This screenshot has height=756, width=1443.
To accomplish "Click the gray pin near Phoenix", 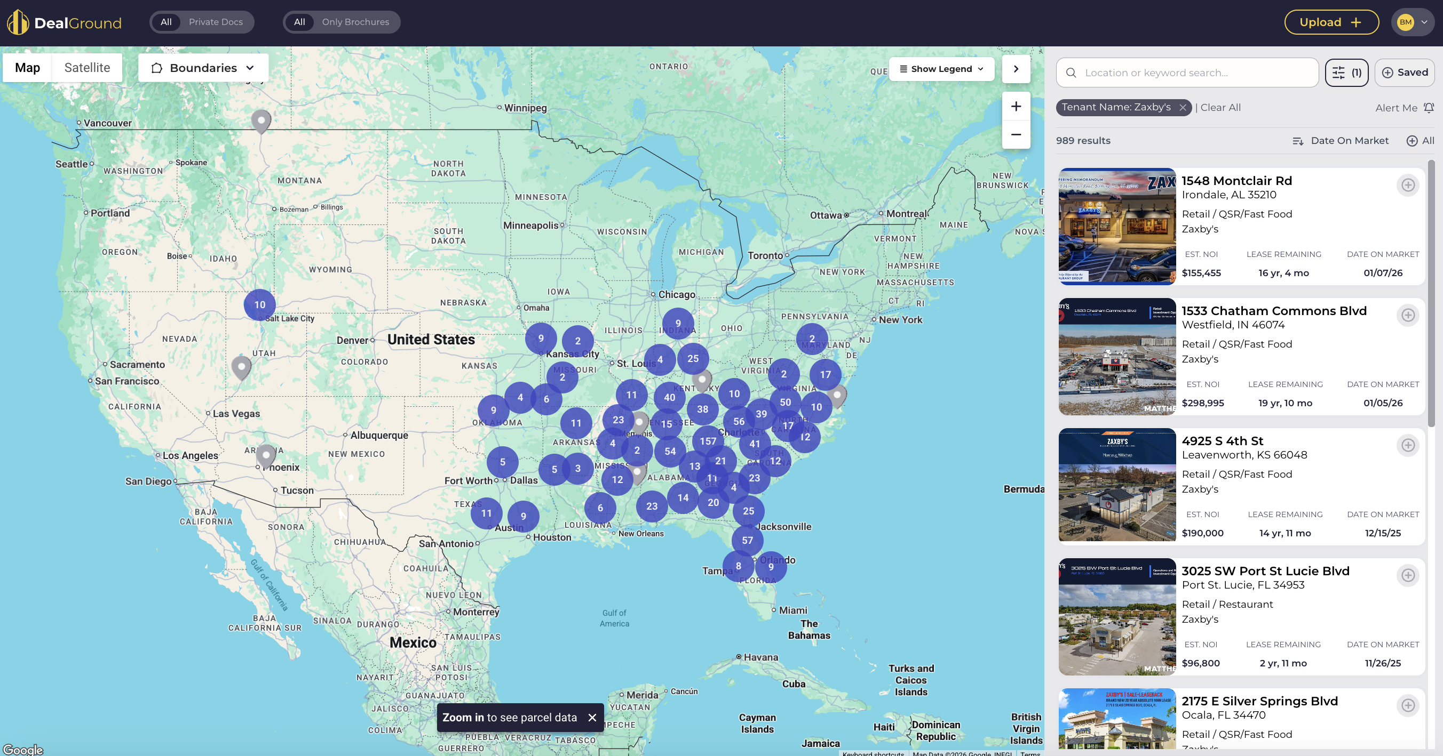I will tap(266, 455).
